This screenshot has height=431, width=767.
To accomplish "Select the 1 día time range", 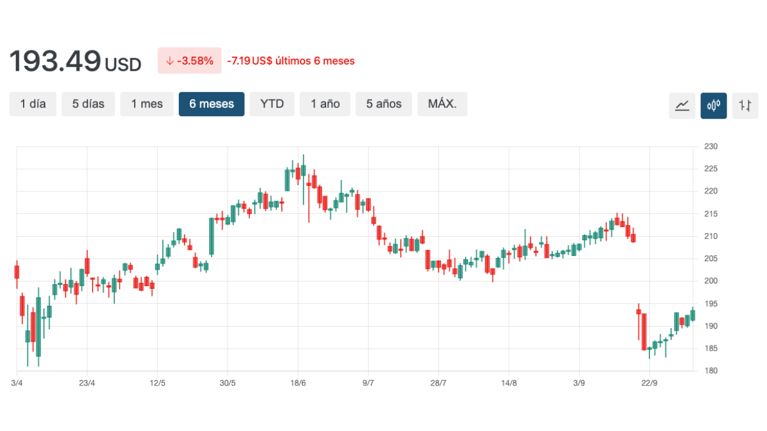I will click(x=33, y=104).
